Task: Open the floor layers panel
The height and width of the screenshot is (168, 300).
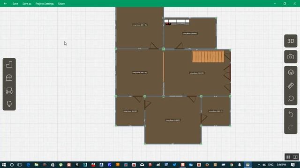Action: pyautogui.click(x=291, y=72)
